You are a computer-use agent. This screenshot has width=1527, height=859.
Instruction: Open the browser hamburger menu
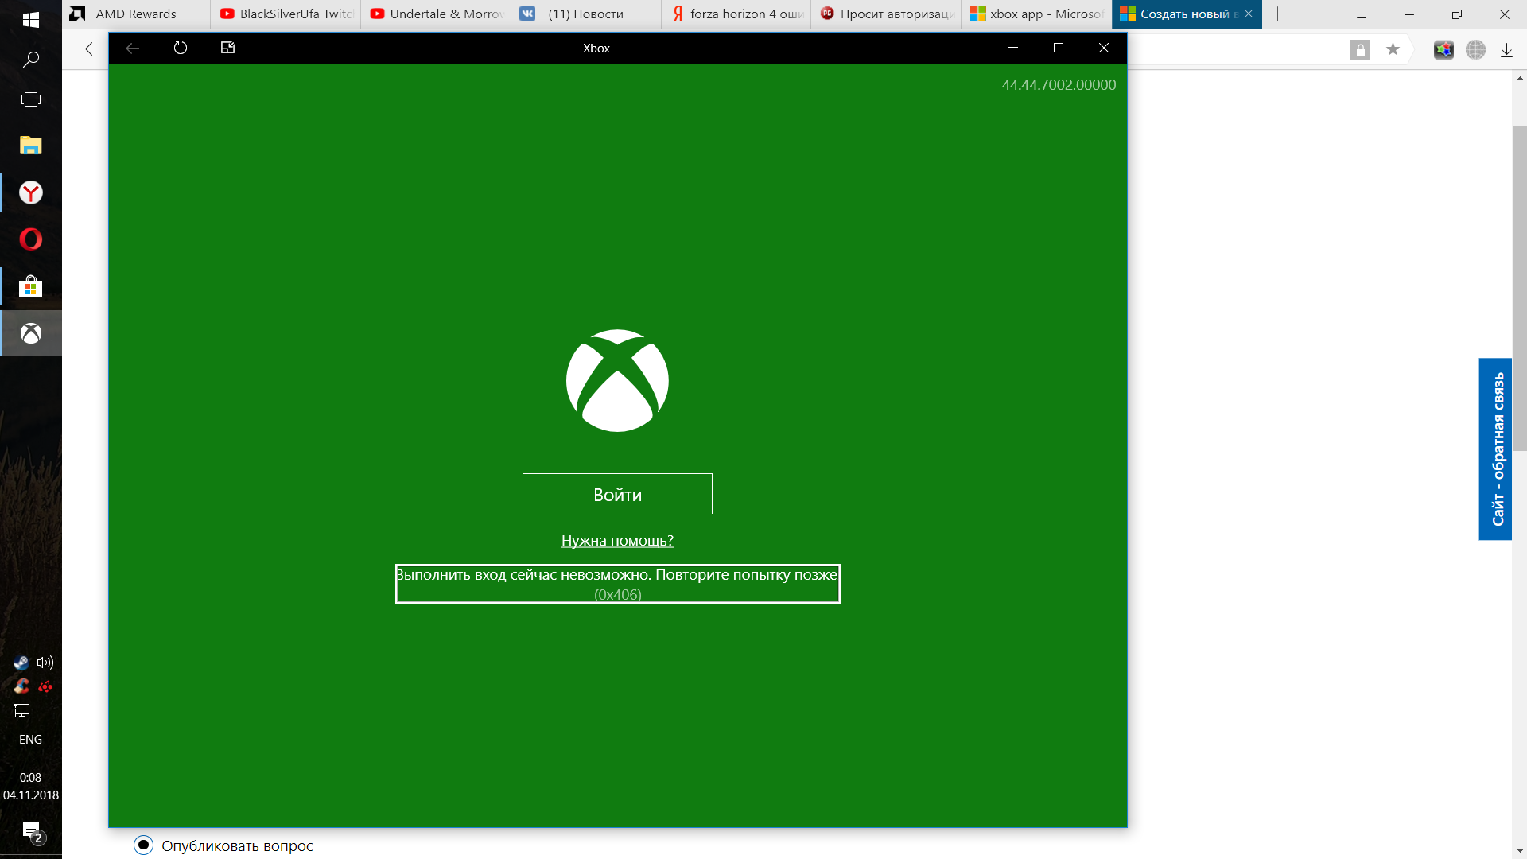point(1362,14)
